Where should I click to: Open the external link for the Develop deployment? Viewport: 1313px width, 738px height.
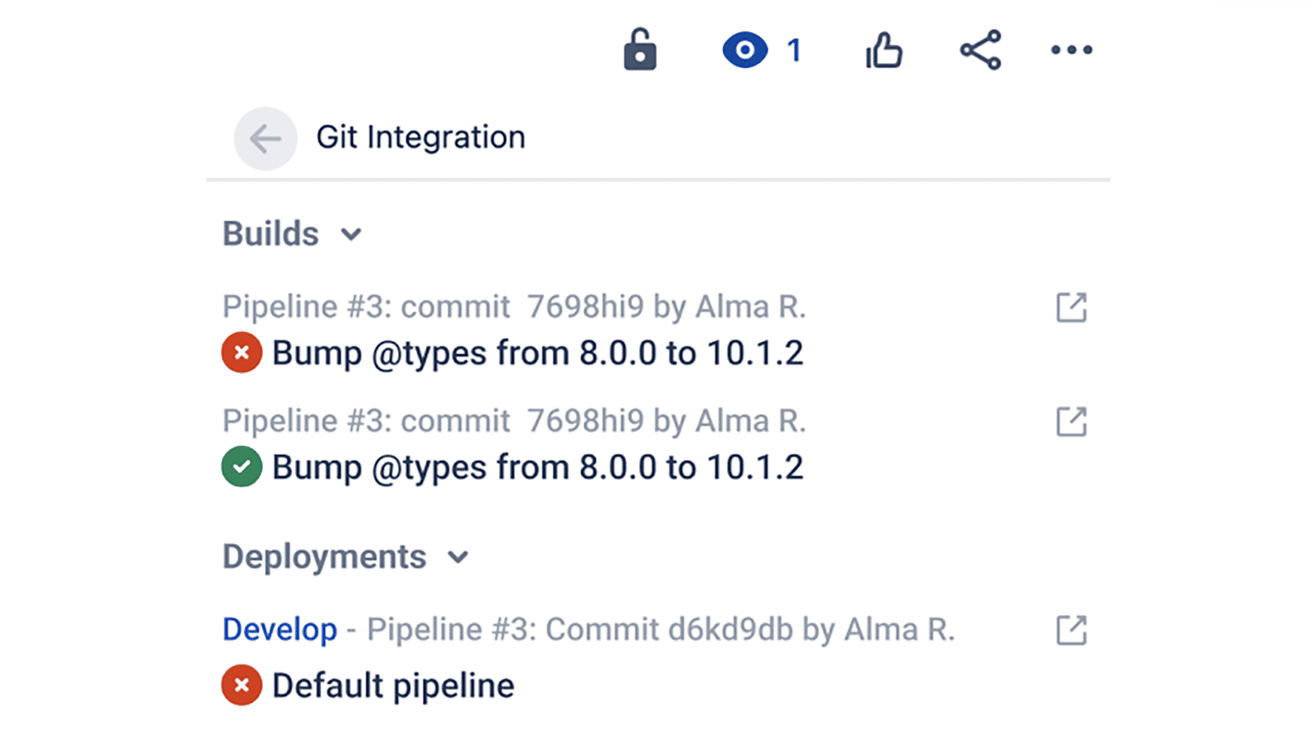point(1071,631)
